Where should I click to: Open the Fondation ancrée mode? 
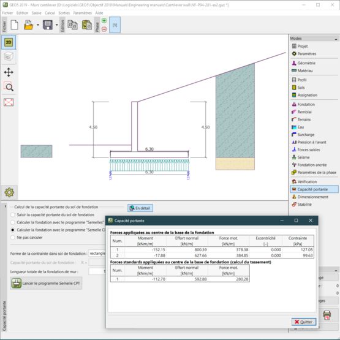[312, 165]
